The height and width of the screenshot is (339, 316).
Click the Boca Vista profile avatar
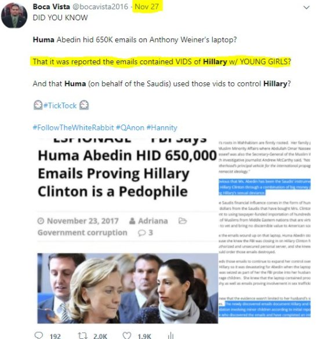(14, 16)
